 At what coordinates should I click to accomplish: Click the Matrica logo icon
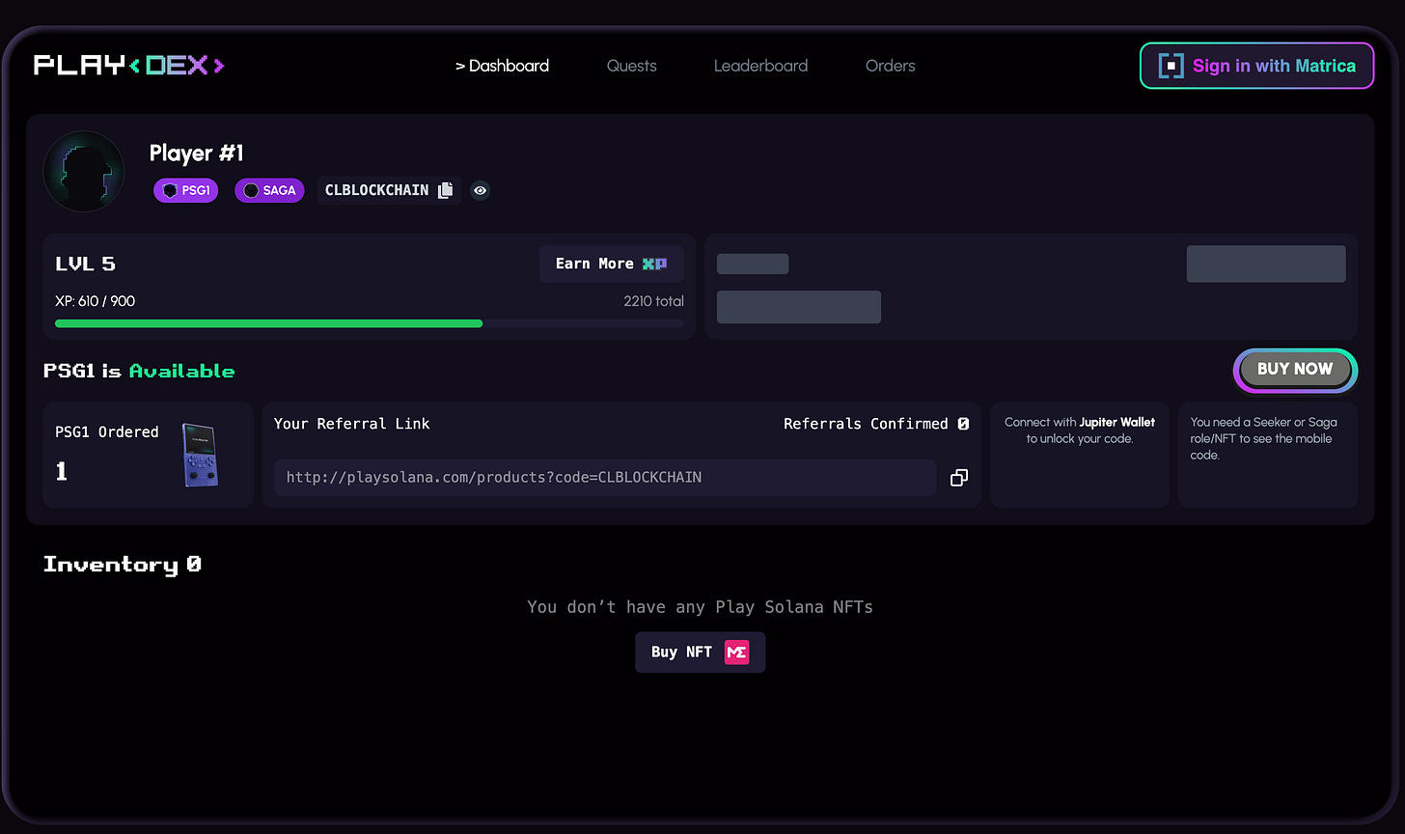1171,66
